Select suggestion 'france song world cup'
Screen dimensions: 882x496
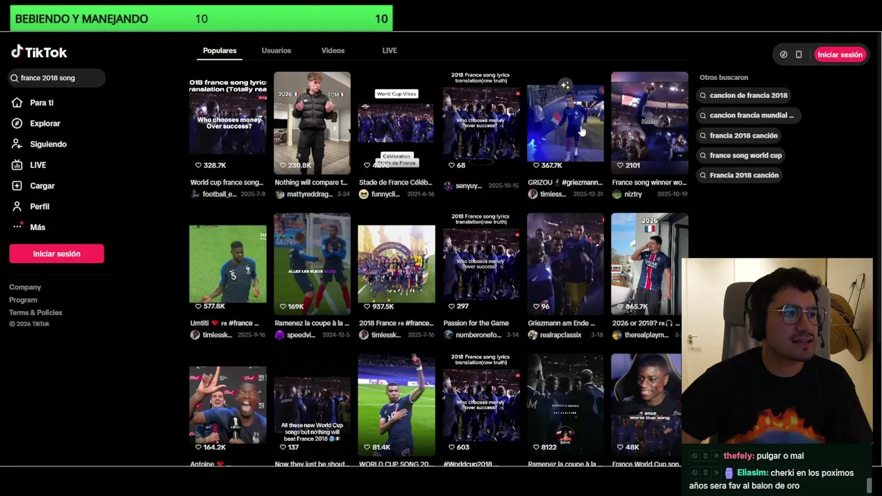click(742, 156)
